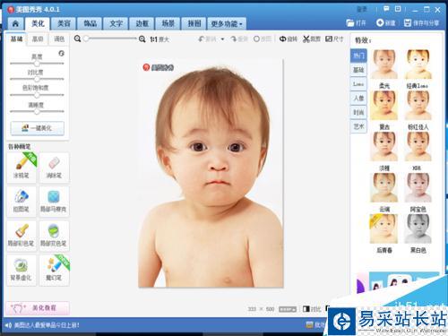Select the 魔幻笔 magic pen tool

54,271
